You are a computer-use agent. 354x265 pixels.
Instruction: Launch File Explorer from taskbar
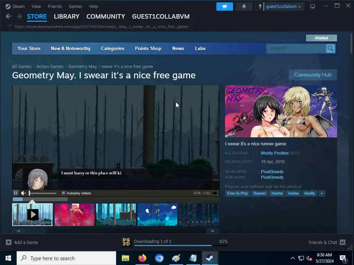coord(125,258)
